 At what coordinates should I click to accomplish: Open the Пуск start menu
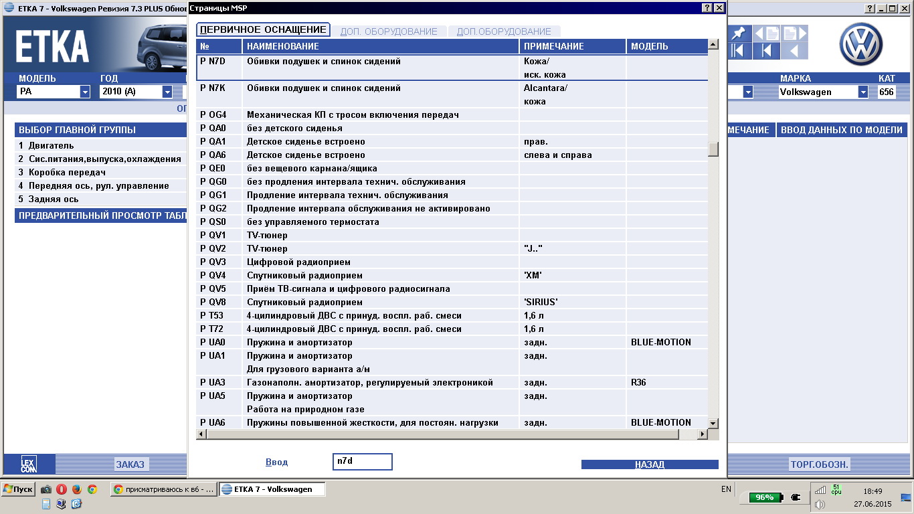[18, 489]
